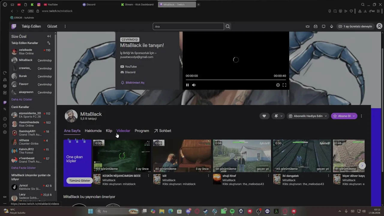Go to Takip Edilen page
384x216 pixels.
[x=31, y=26]
